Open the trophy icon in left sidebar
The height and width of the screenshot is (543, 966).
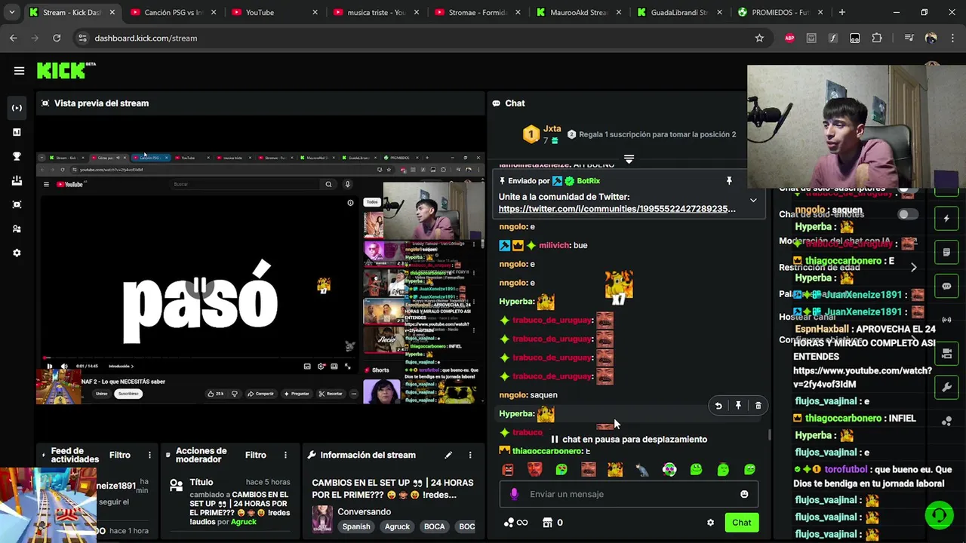point(17,156)
